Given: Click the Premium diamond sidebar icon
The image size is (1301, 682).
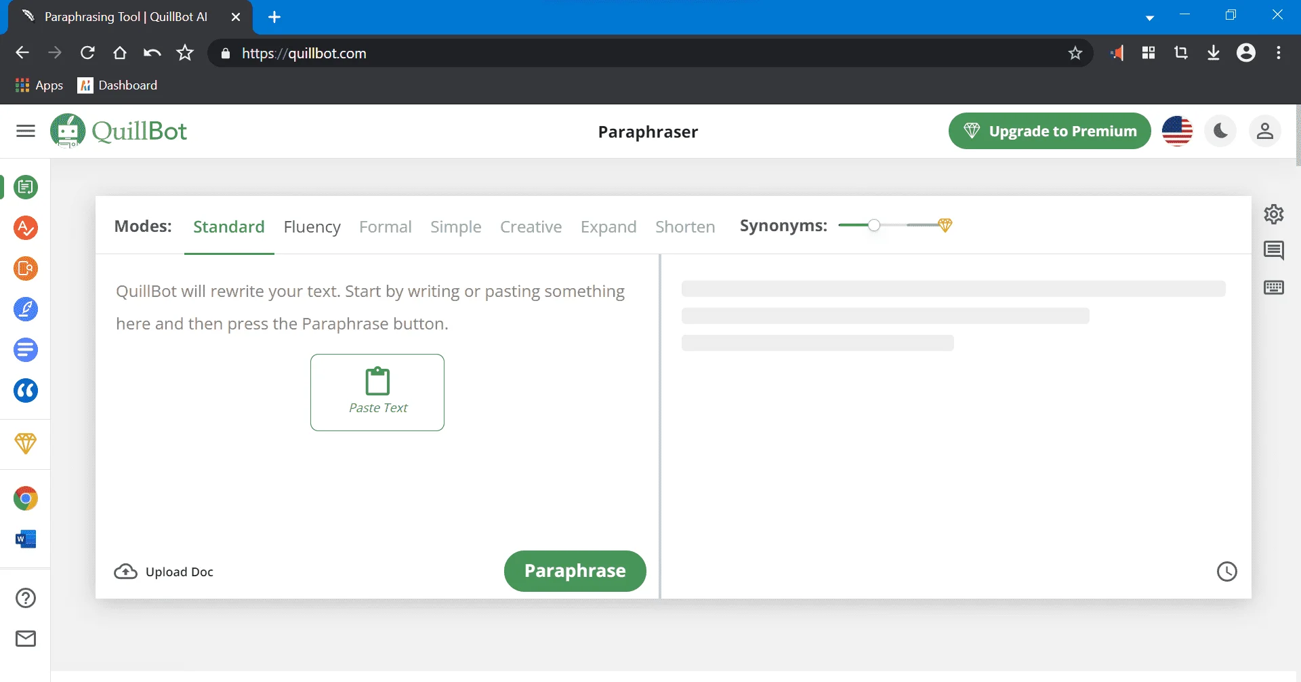Looking at the screenshot, I should 26,443.
